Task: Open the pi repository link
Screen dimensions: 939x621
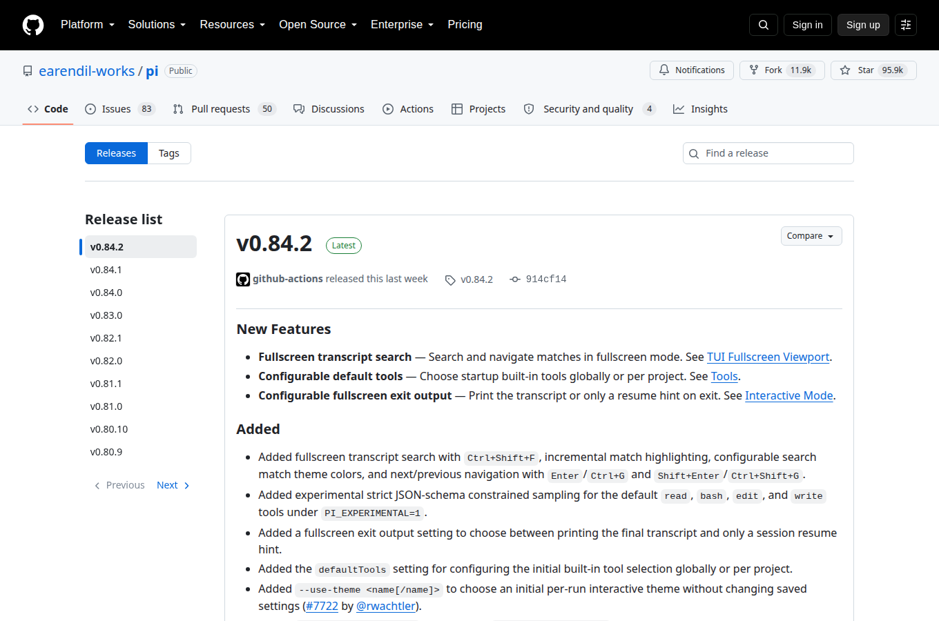Action: click(x=152, y=71)
